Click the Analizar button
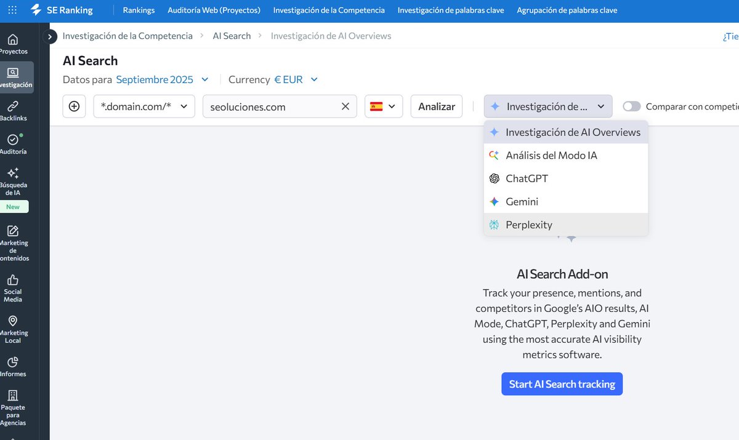739x440 pixels. (437, 106)
